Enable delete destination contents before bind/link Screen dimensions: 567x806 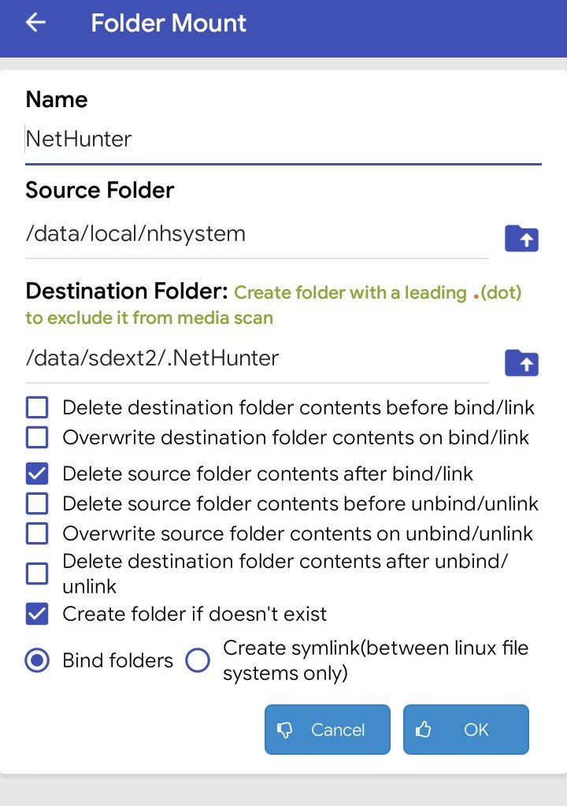37,407
